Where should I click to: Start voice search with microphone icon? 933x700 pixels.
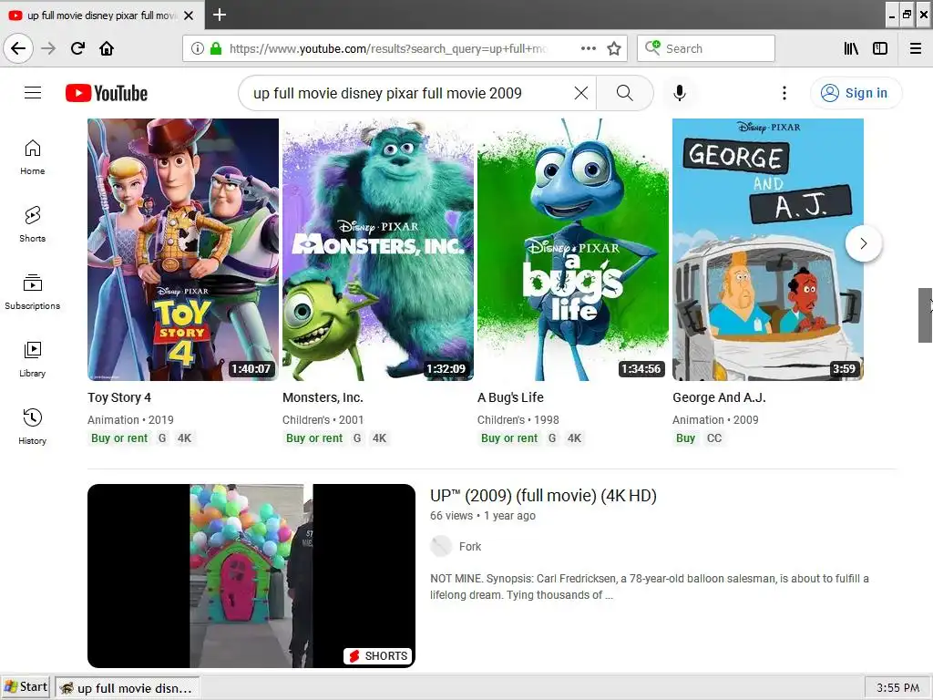tap(680, 93)
